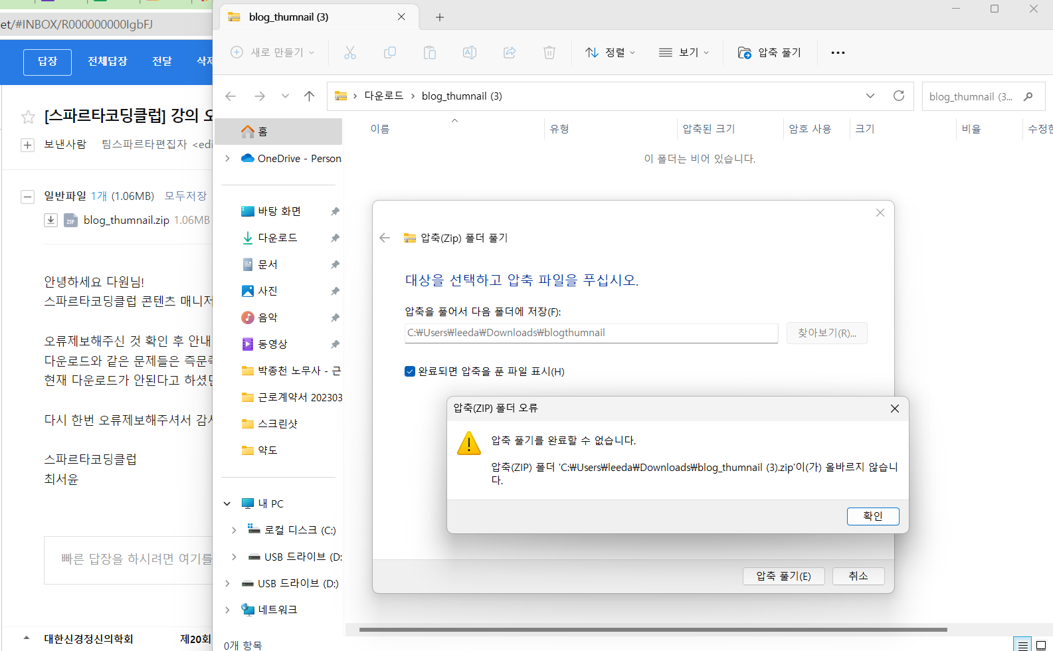Viewport: 1053px width, 651px height.
Task: Open Home in the navigation pane
Action: coord(278,132)
